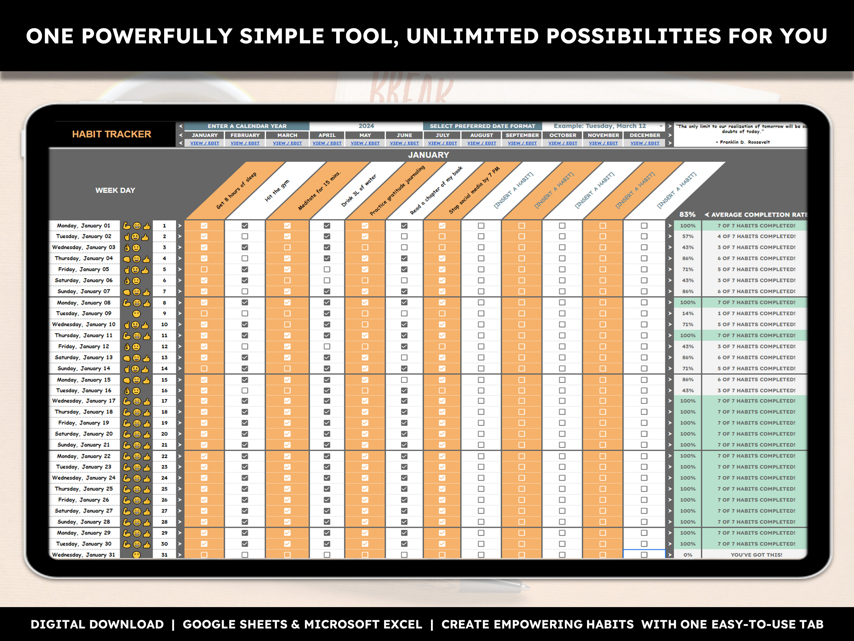Viewport: 854px width, 641px height.
Task: Check Read a chapter for Monday, January 15
Action: 404,380
